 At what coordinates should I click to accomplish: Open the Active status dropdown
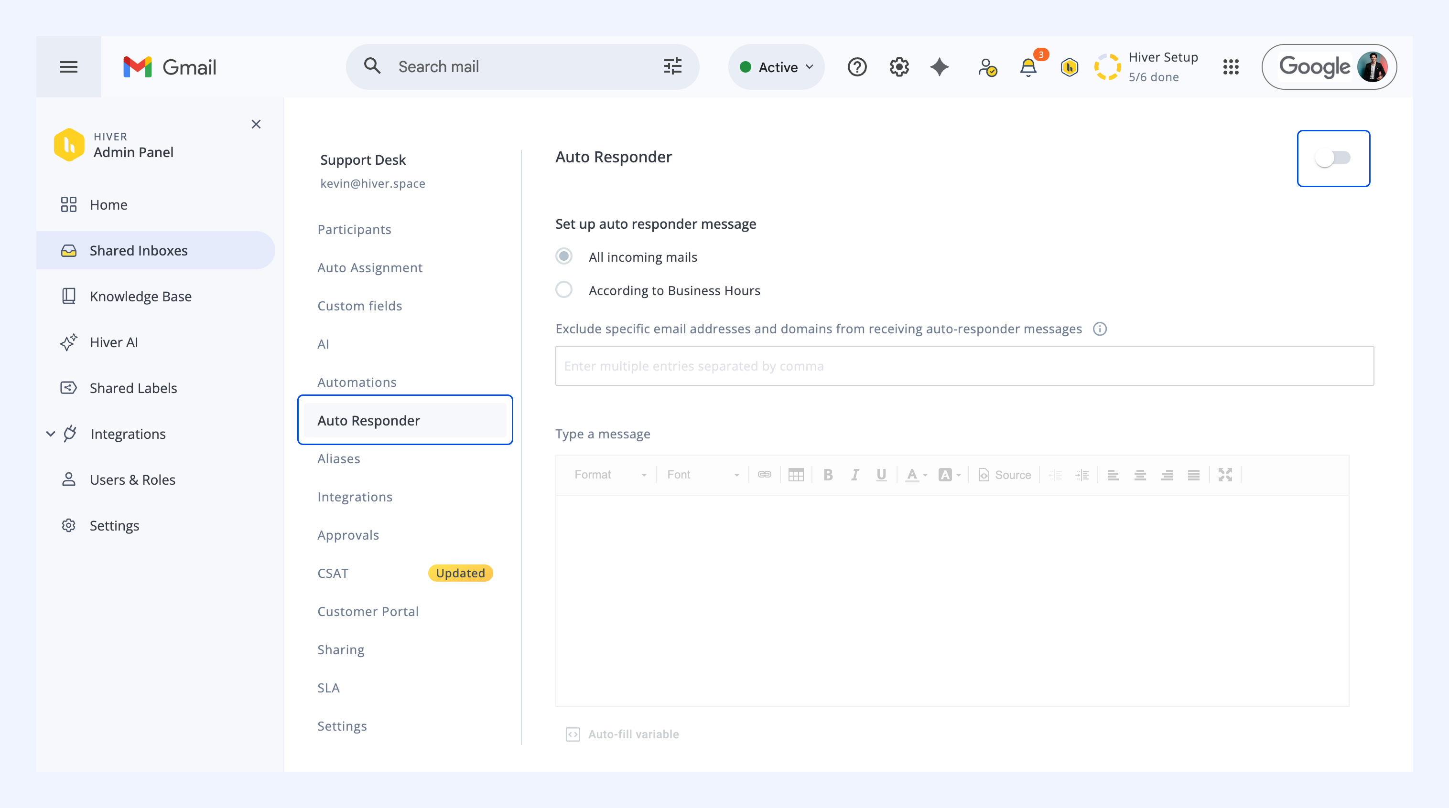coord(777,67)
